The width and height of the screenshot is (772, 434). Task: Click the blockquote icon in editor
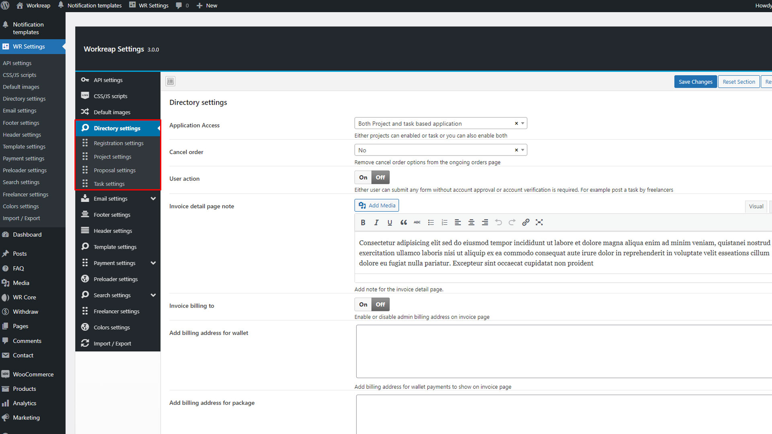403,222
